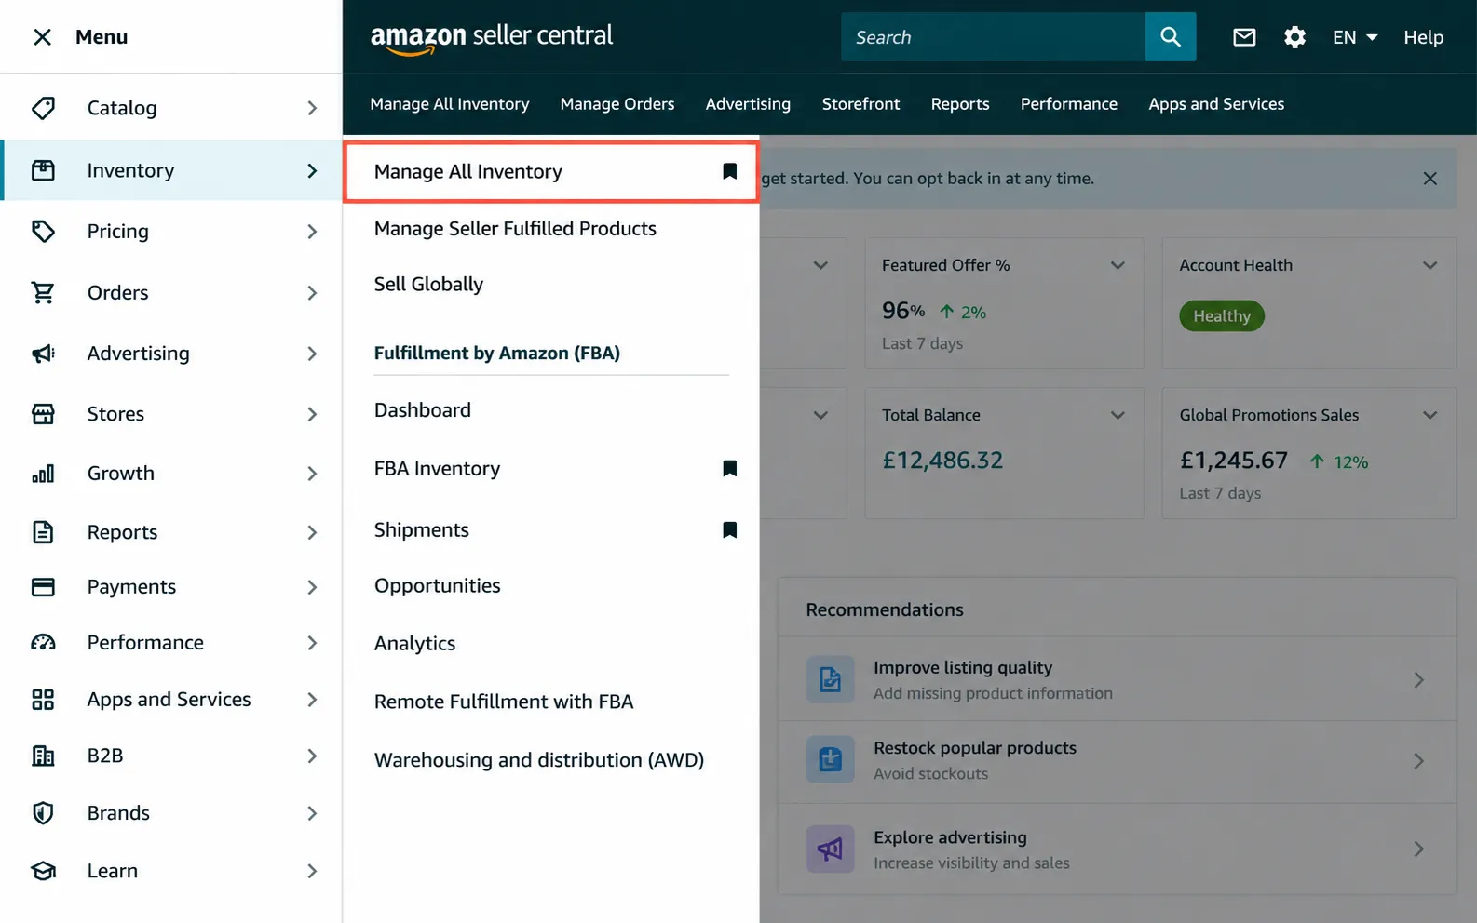Click the magnifying glass search button
1477x923 pixels.
1171,37
